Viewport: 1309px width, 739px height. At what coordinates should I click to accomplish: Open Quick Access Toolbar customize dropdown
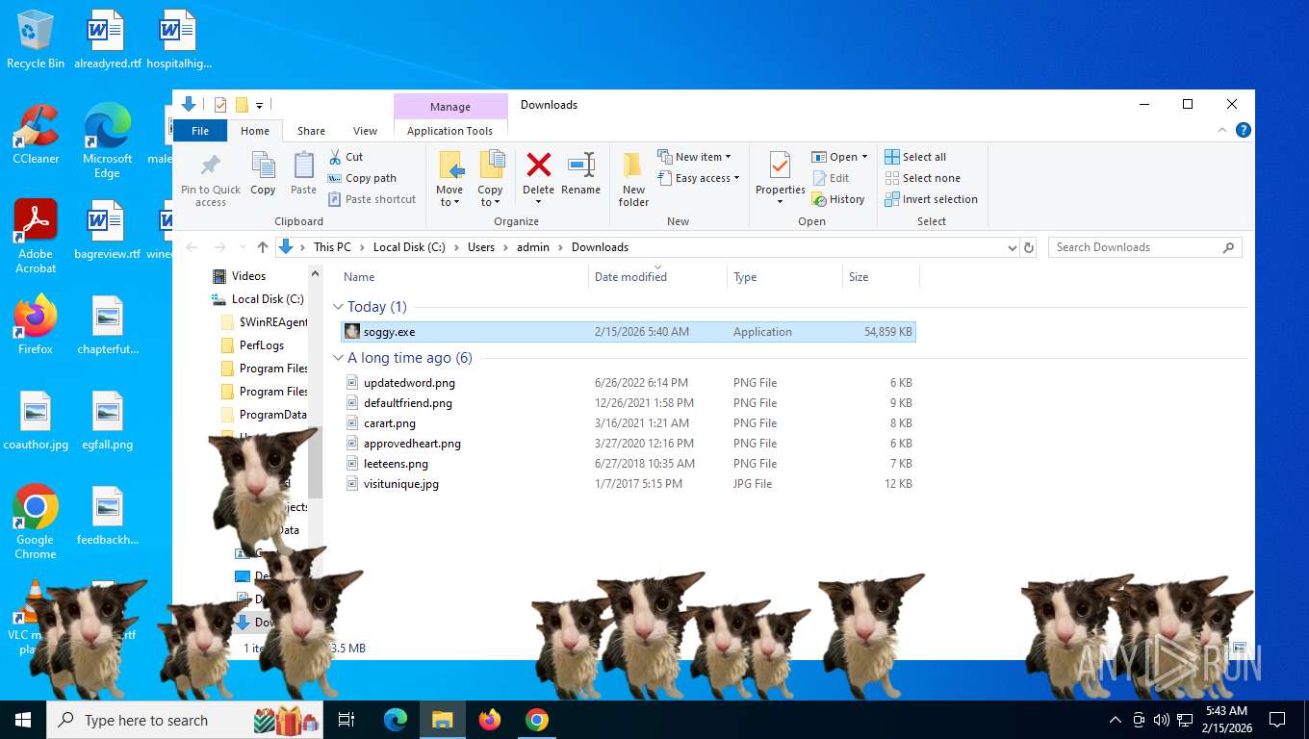coord(259,105)
